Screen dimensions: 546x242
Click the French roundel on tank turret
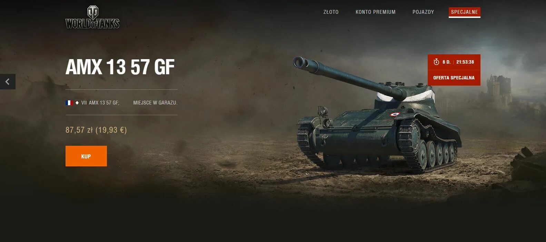(x=395, y=114)
